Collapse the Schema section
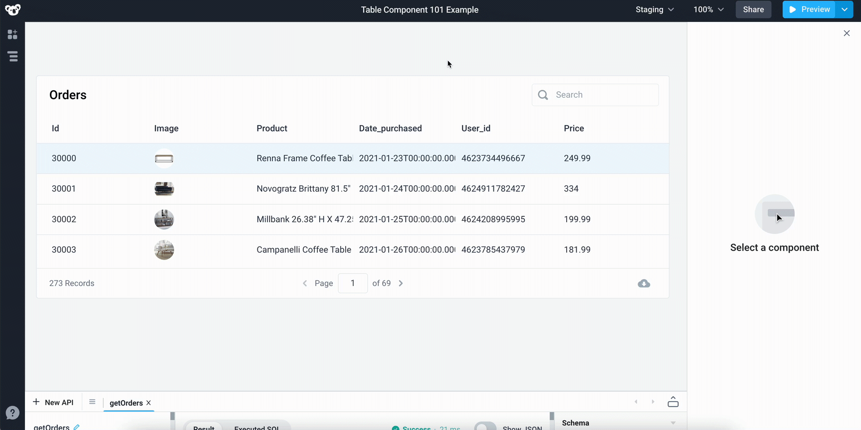Screen dimensions: 861x430 pyautogui.click(x=673, y=423)
